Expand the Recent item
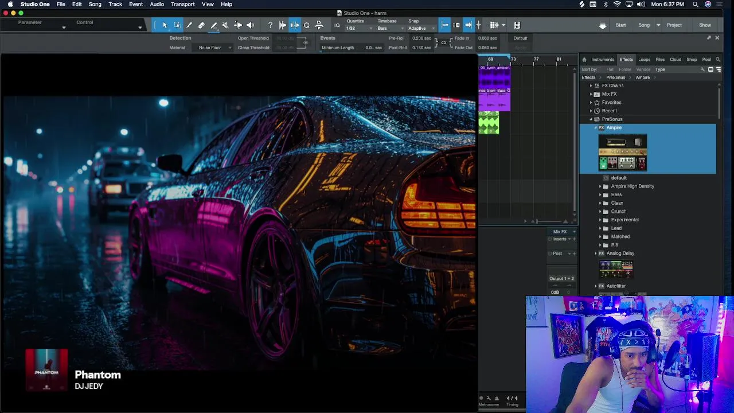The image size is (734, 413). click(x=591, y=111)
